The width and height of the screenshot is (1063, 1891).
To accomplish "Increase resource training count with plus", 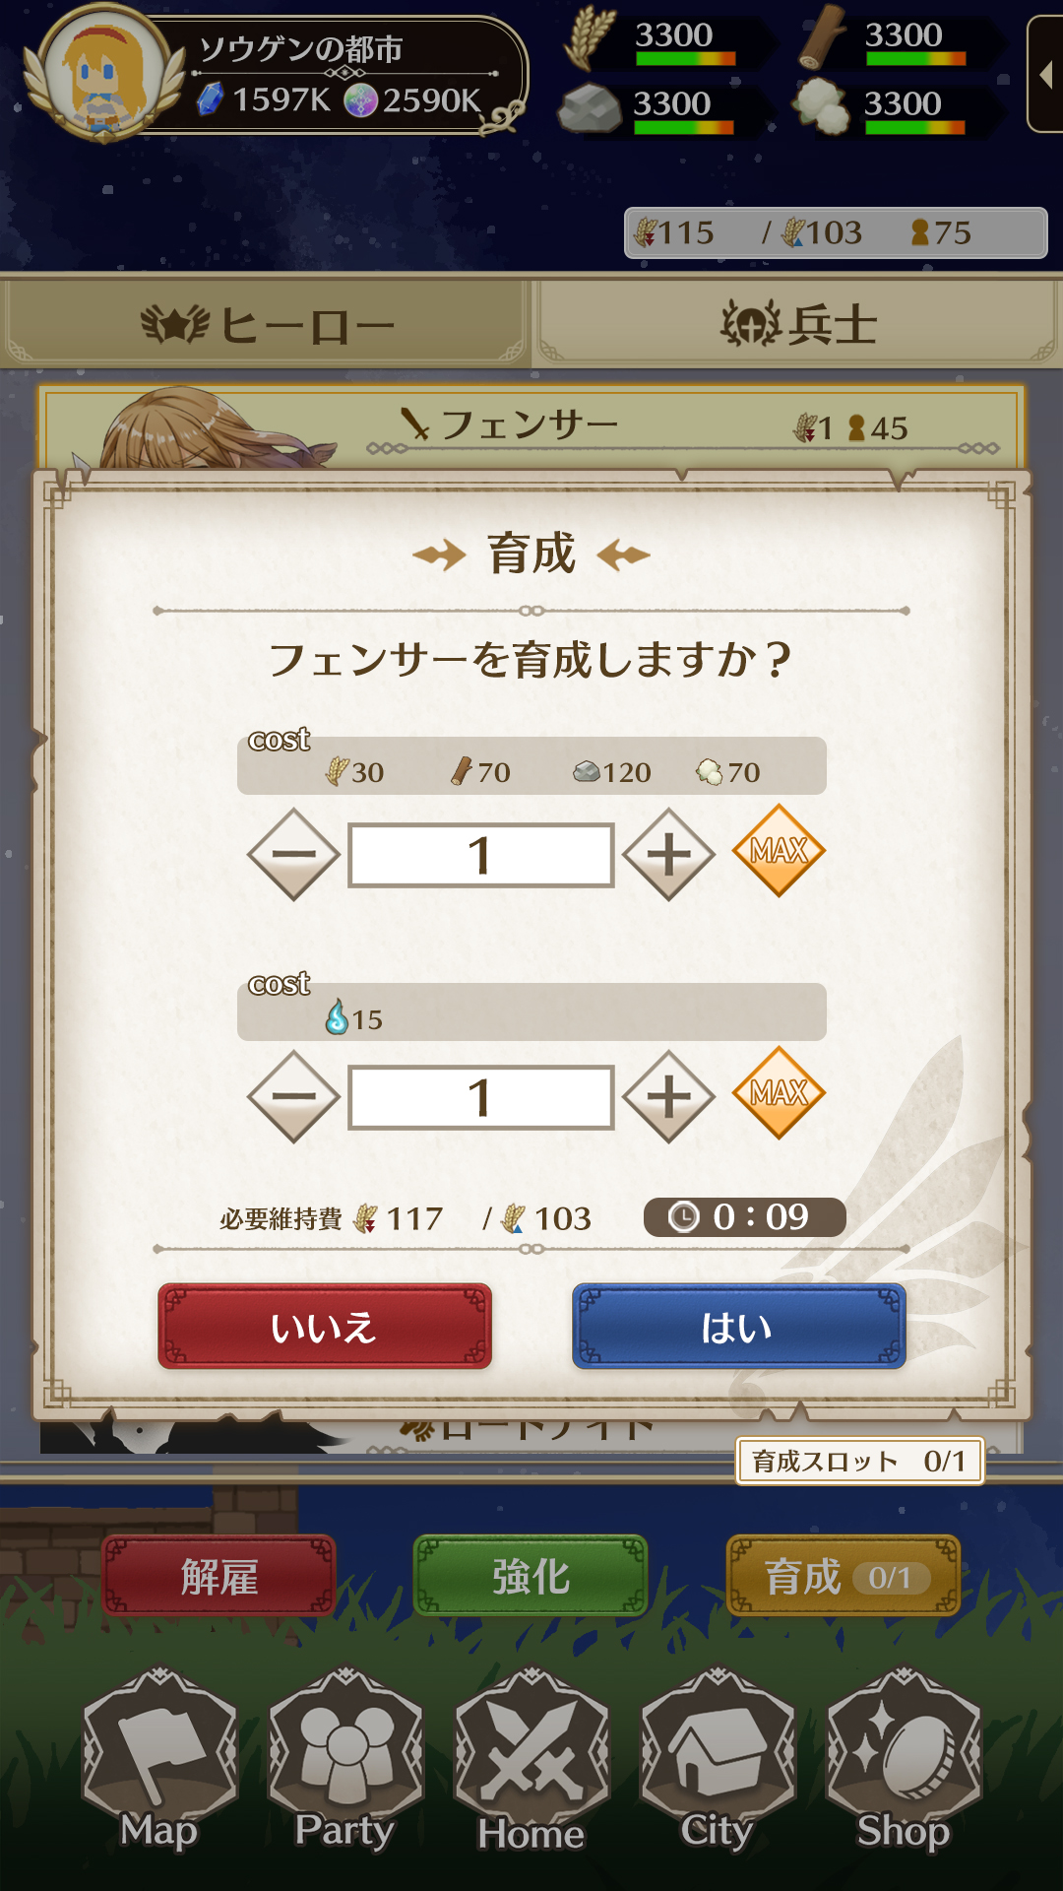I will click(668, 854).
